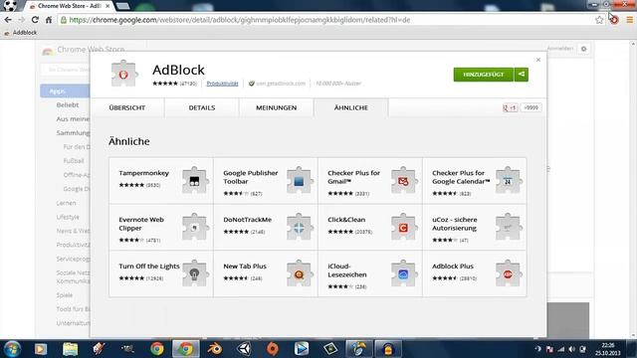The width and height of the screenshot is (637, 358).
Task: Open the New Tab Plus title text
Action: tap(245, 267)
